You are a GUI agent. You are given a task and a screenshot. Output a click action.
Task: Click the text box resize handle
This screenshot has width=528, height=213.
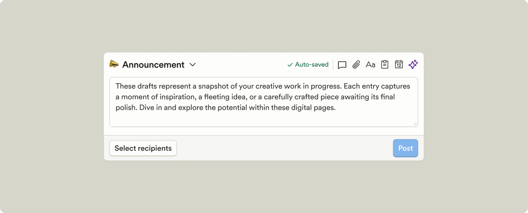point(415,124)
